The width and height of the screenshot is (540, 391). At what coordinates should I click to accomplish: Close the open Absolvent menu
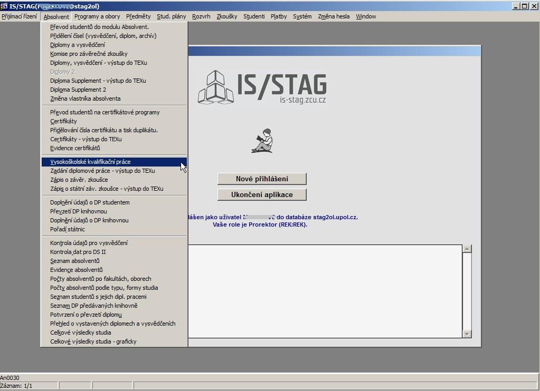tap(56, 16)
